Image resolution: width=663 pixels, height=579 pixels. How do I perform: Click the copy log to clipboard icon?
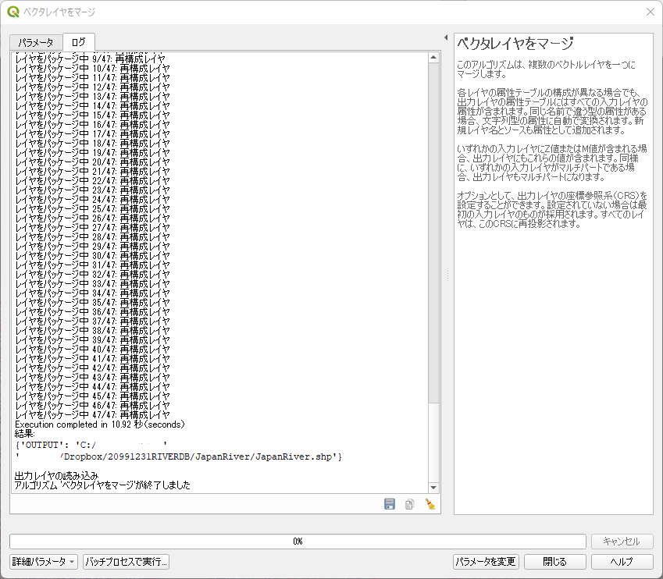pyautogui.click(x=409, y=505)
